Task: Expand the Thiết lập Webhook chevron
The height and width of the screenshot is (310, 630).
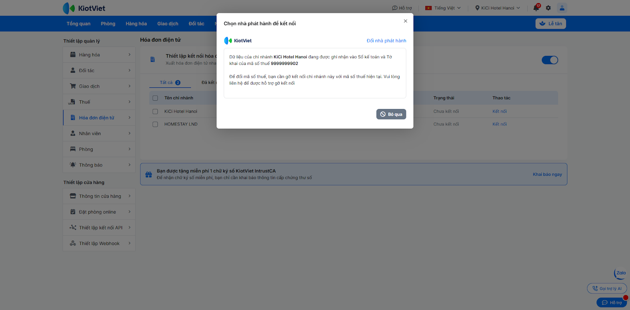Action: [x=130, y=243]
